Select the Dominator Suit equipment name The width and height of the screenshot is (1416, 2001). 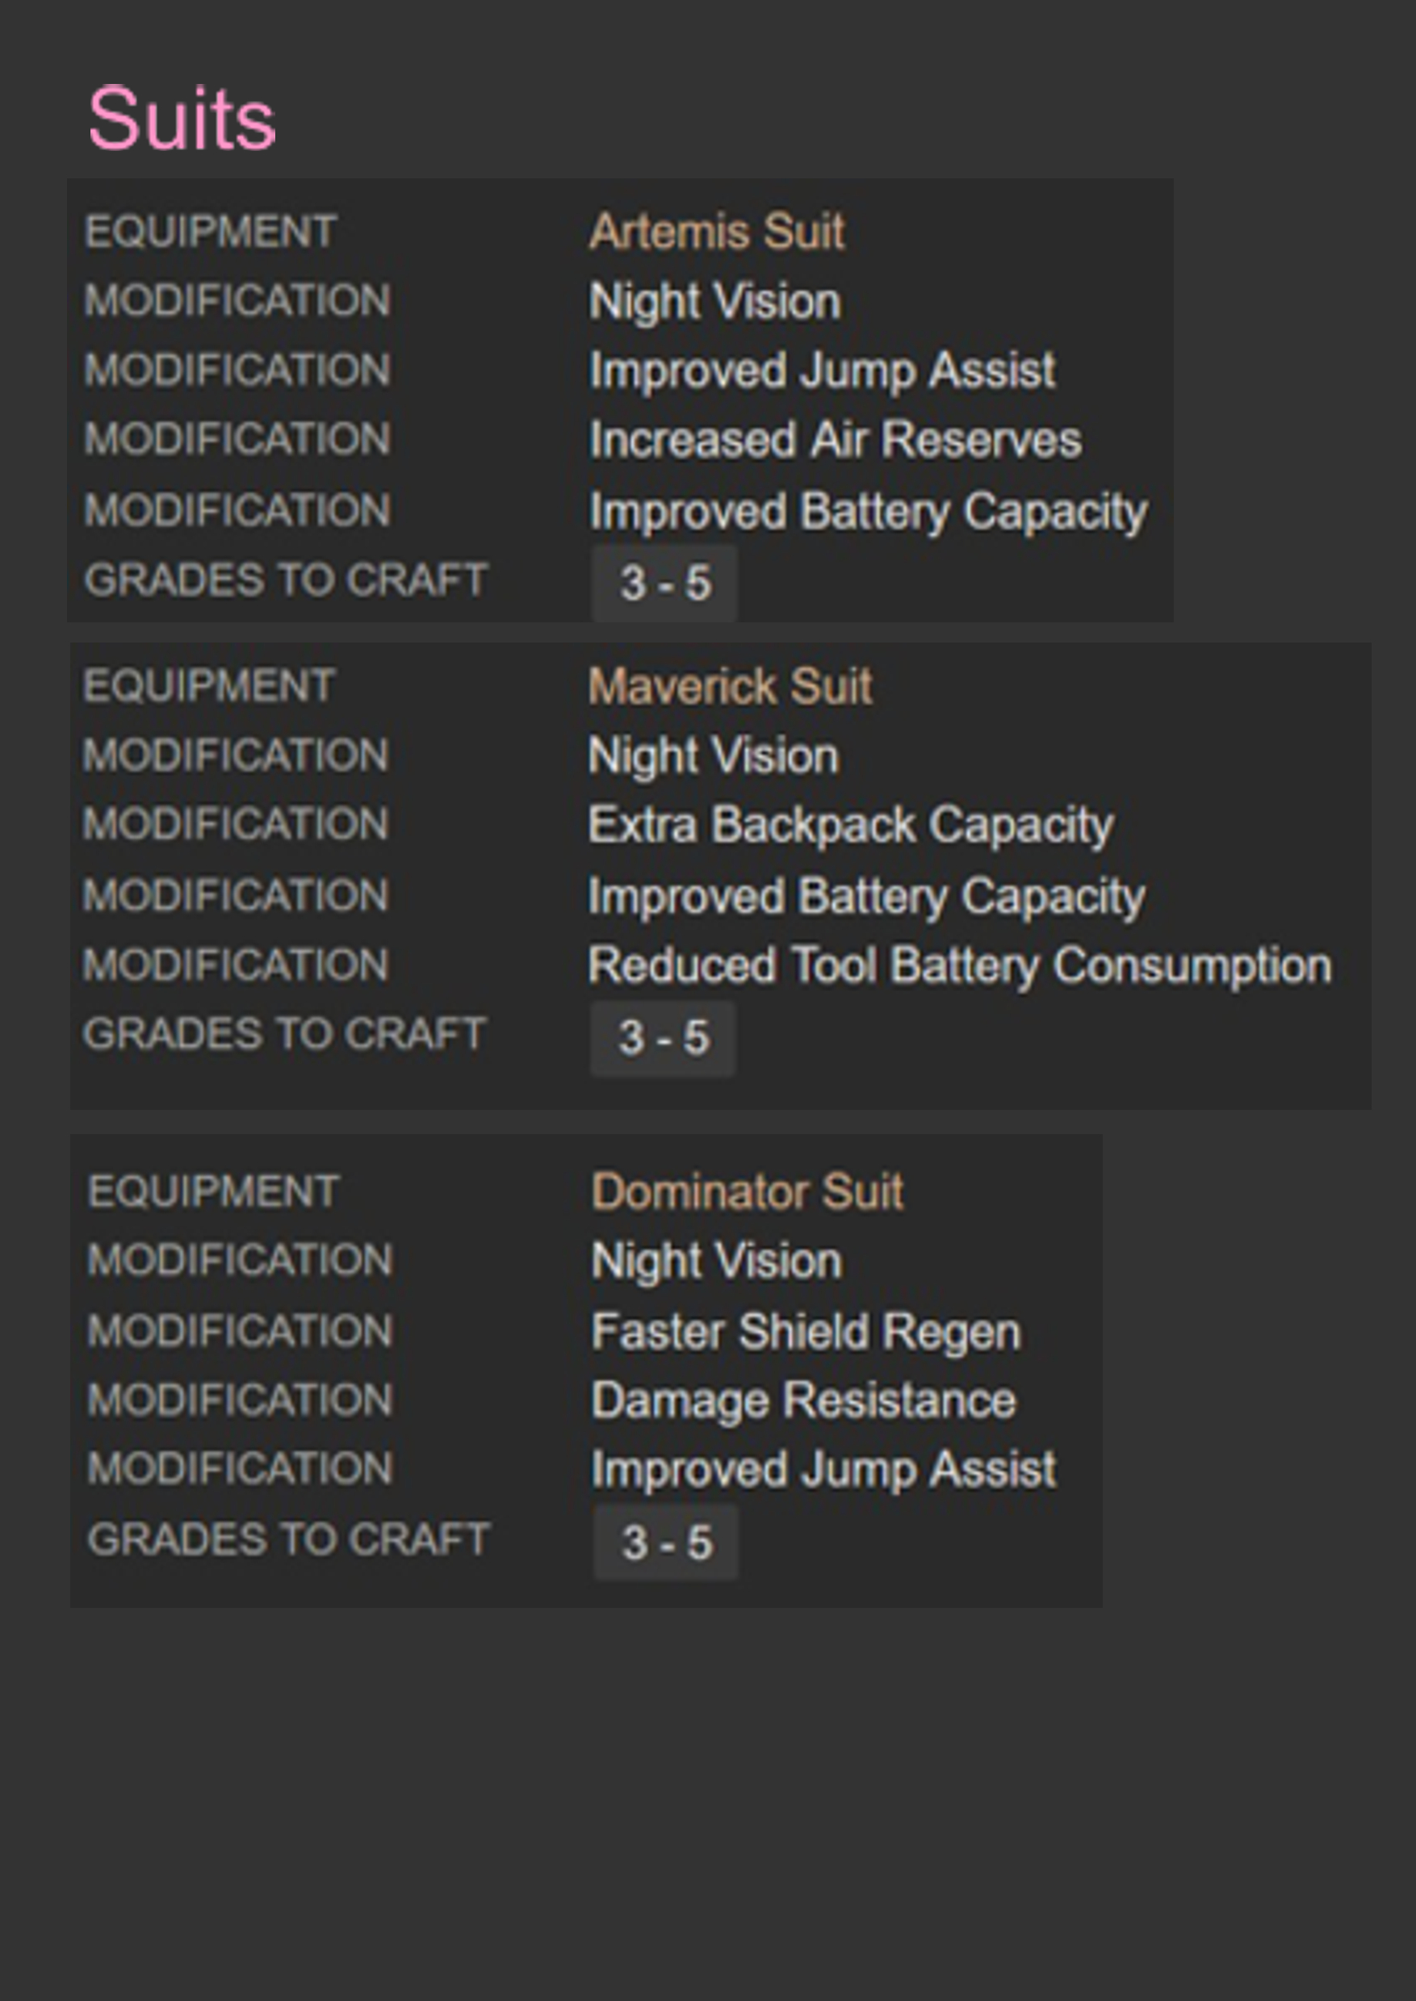(x=748, y=1191)
